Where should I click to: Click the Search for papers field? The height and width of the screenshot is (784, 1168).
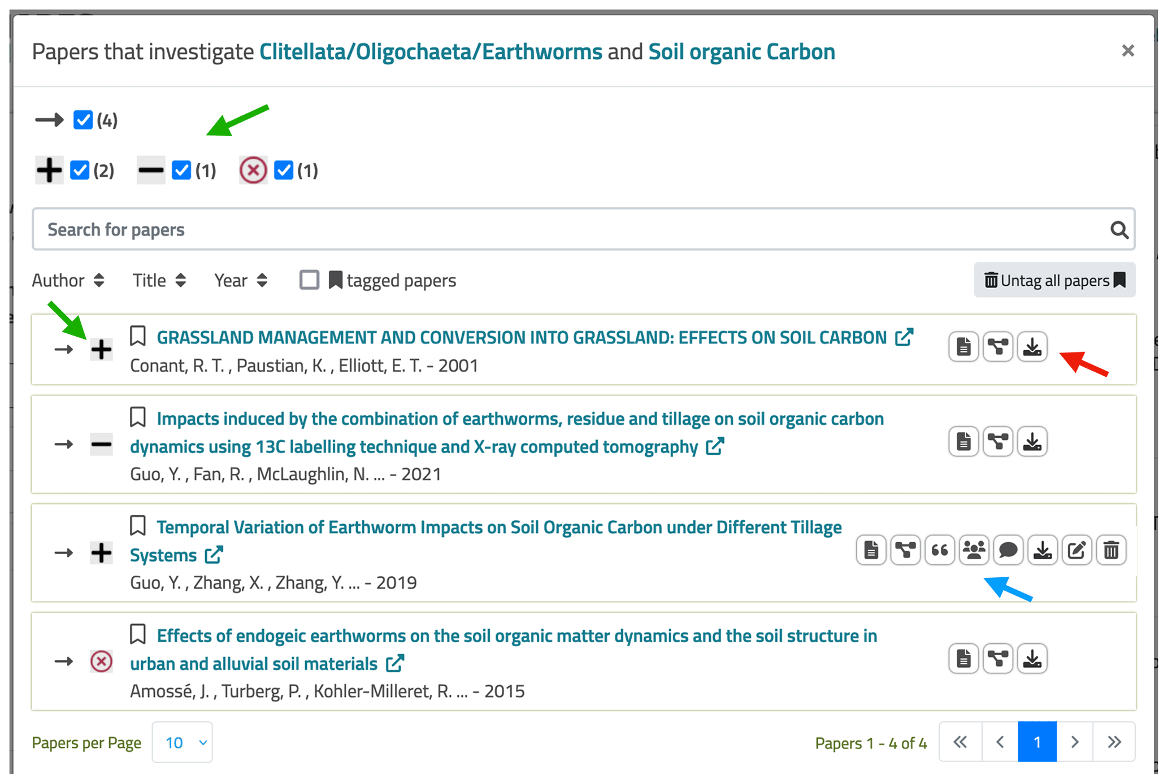565,229
